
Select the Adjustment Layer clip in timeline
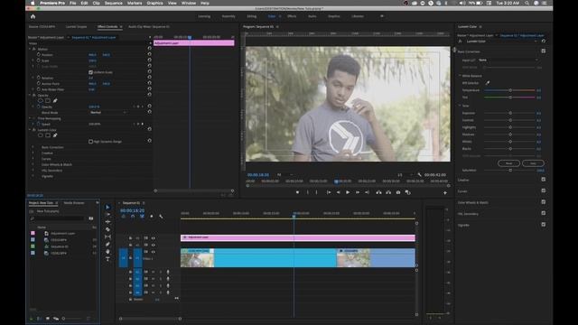[298, 237]
